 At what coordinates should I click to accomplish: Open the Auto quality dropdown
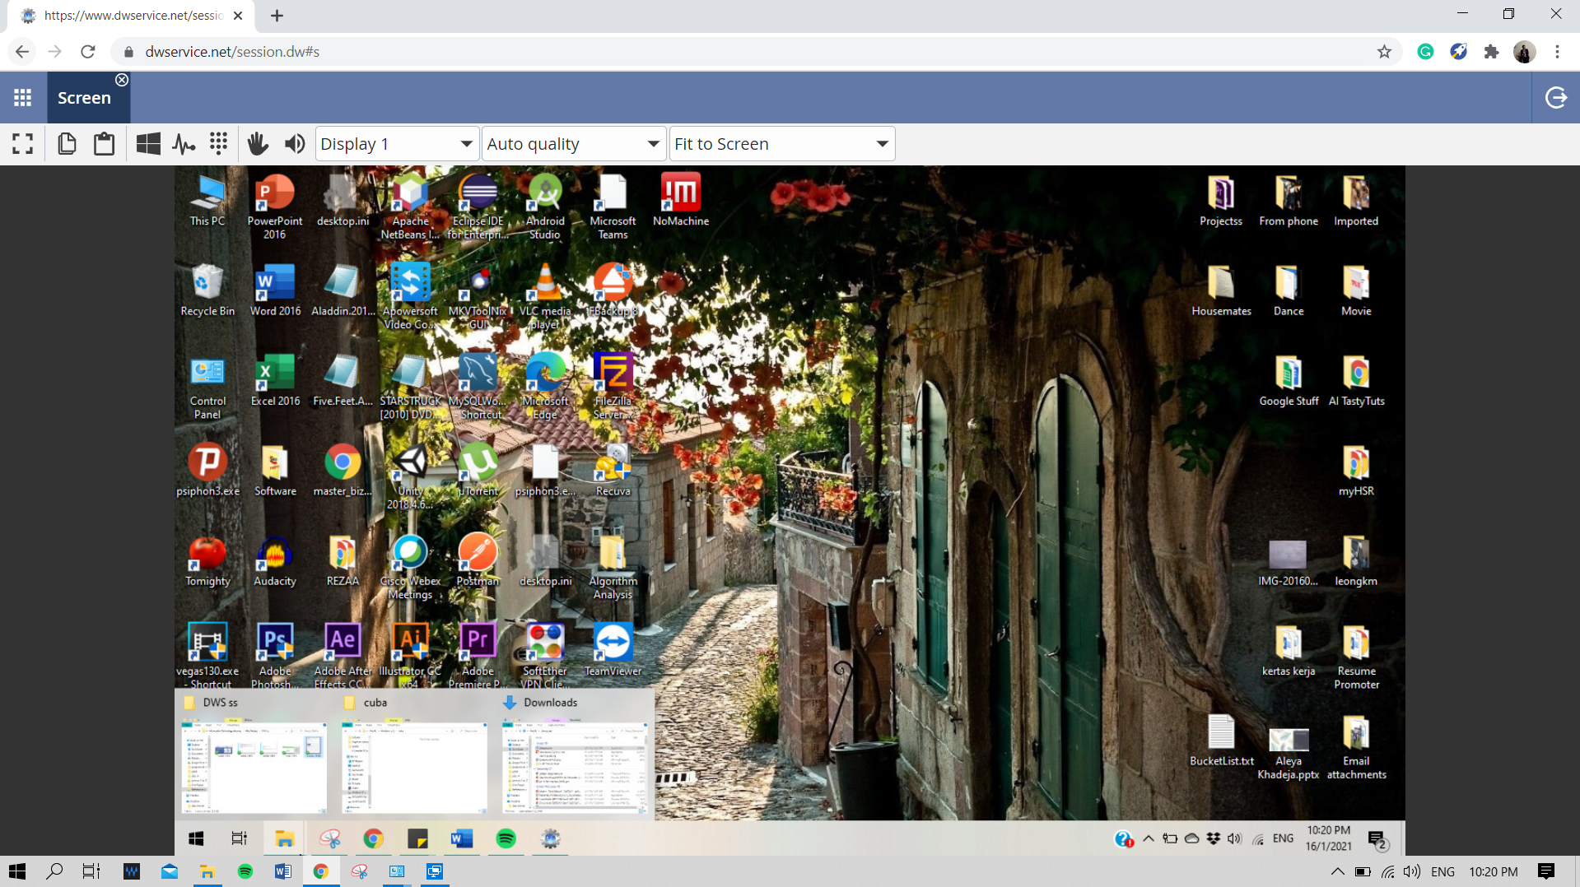574,144
